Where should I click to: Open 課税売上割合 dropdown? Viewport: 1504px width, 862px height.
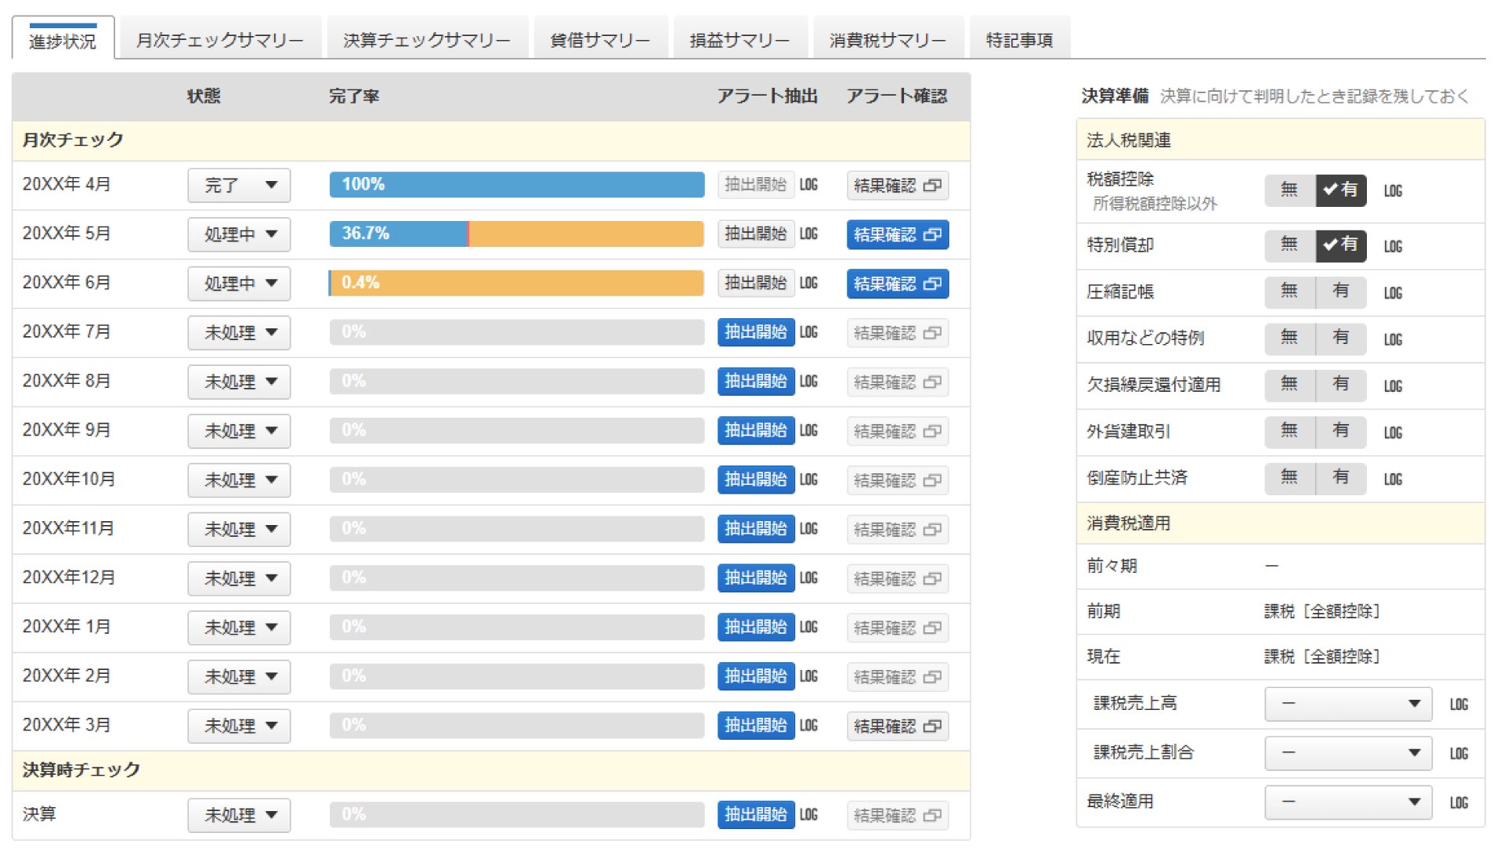(1347, 752)
